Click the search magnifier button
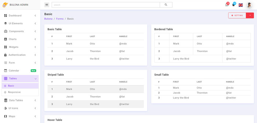257x123 pixels. (x=166, y=5)
